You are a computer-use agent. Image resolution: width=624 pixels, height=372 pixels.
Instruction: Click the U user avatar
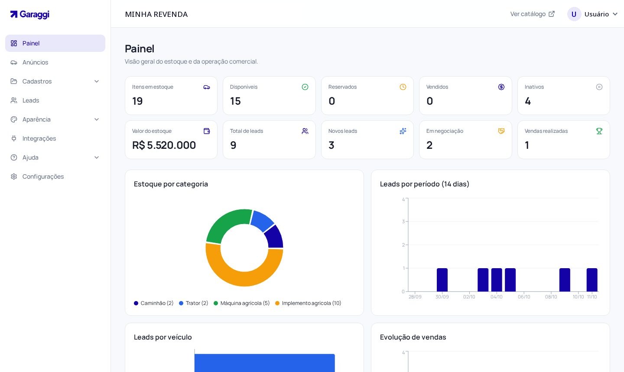[574, 14]
